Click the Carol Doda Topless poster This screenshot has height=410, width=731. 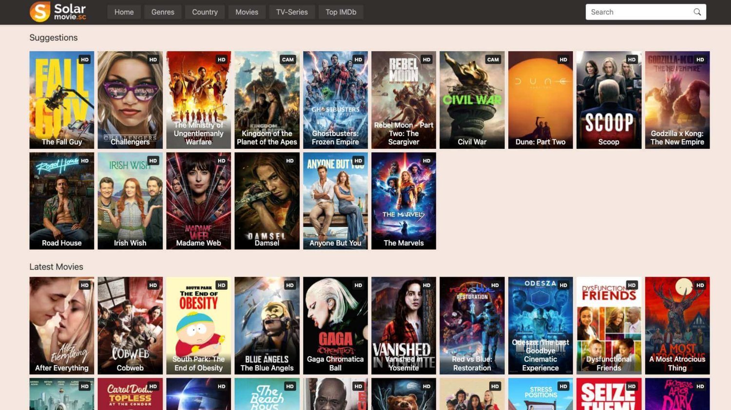[x=130, y=394]
